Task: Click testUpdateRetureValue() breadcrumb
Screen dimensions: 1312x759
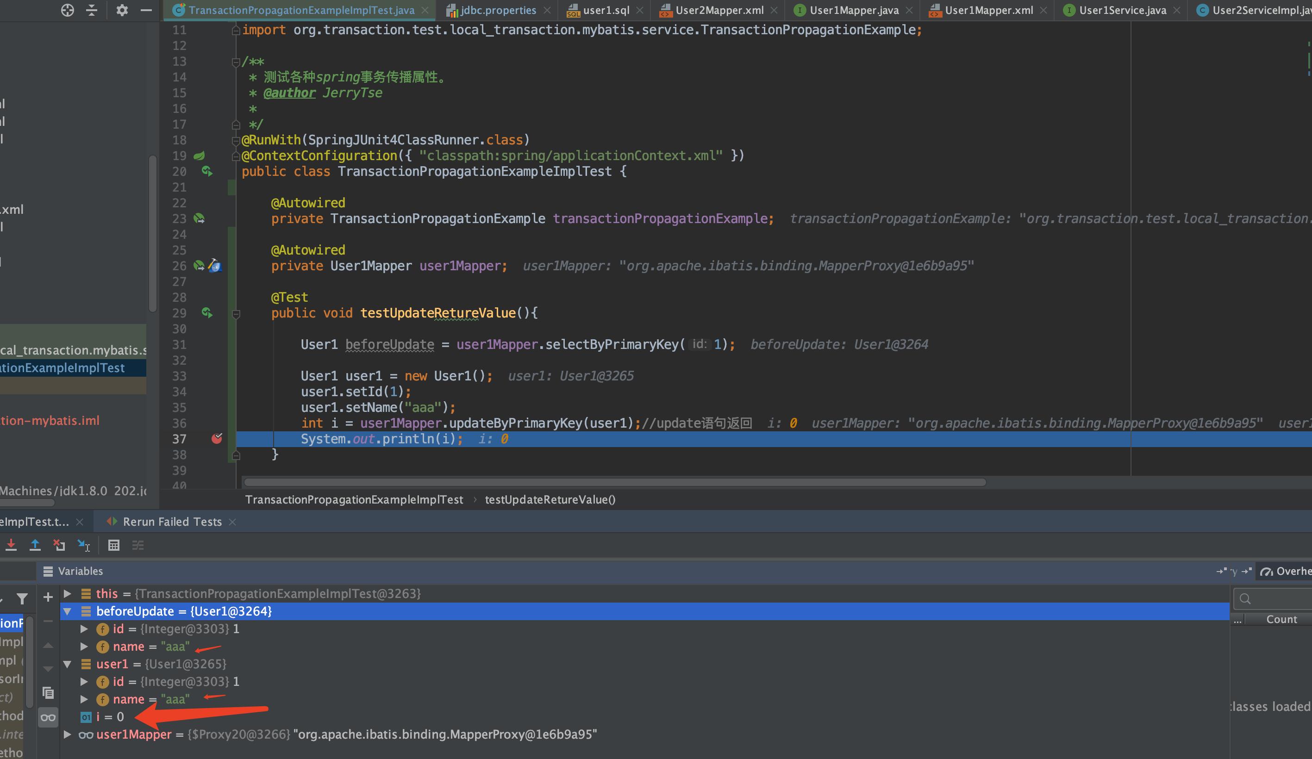Action: point(550,500)
